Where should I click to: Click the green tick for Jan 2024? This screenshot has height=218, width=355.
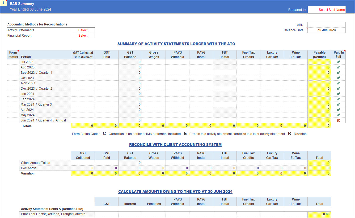[338, 94]
